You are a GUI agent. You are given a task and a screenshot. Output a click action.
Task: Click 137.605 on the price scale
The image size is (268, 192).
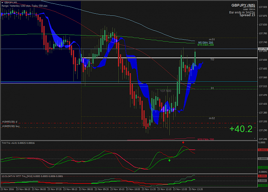click(263, 68)
